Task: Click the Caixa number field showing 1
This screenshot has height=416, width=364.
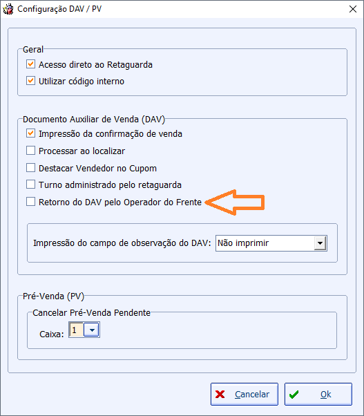Action: click(x=77, y=330)
